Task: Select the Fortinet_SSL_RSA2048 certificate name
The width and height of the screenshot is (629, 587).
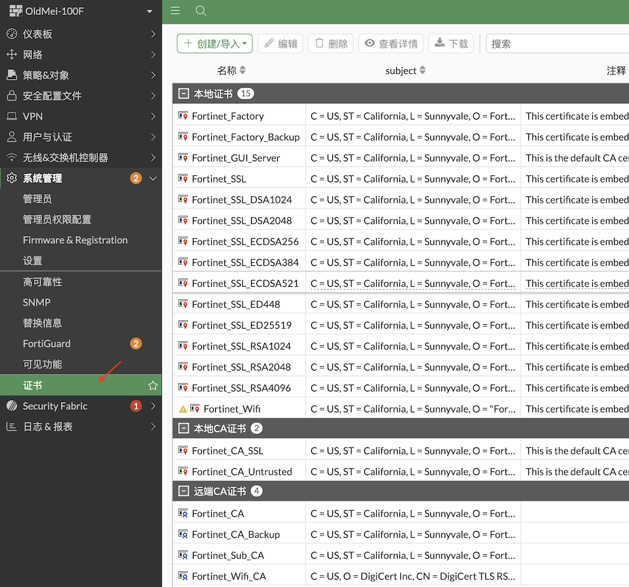Action: [241, 367]
